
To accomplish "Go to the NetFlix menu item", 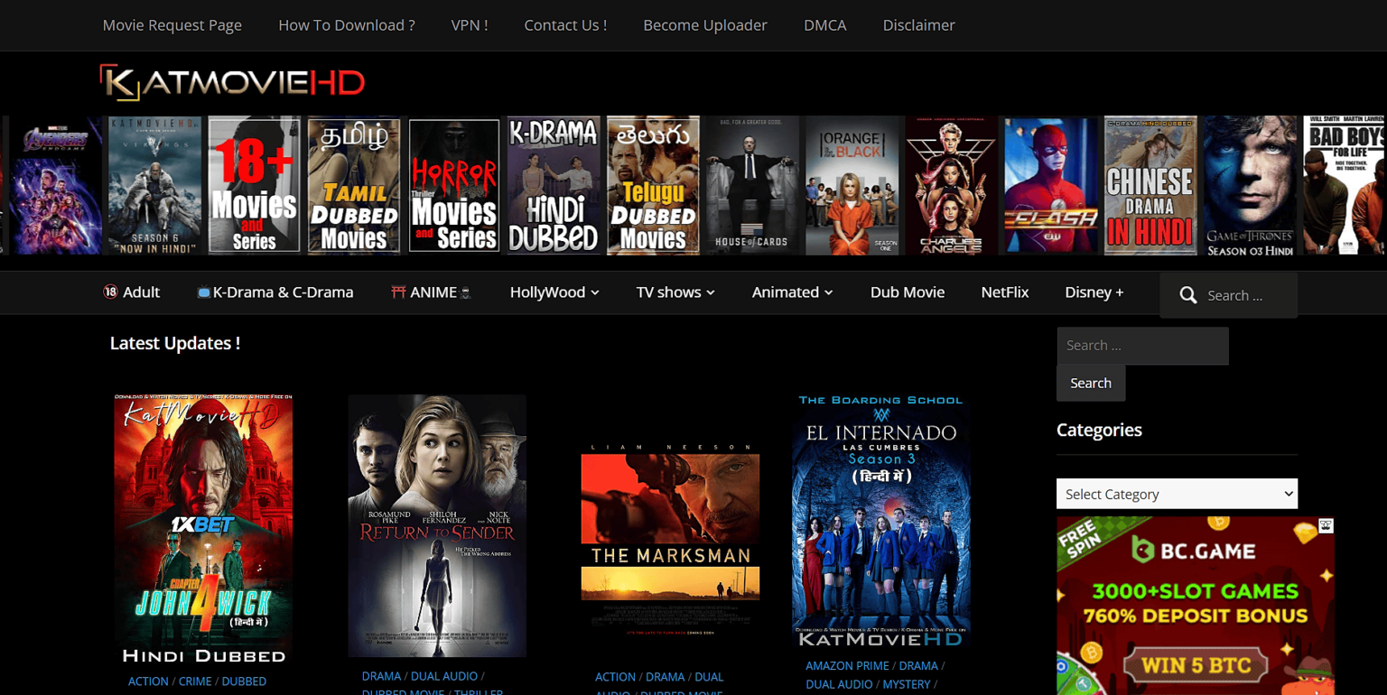I will click(1004, 292).
